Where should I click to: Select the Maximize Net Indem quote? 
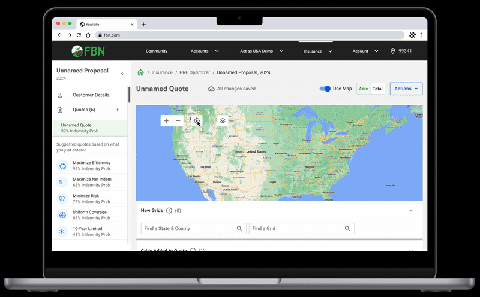tap(89, 183)
